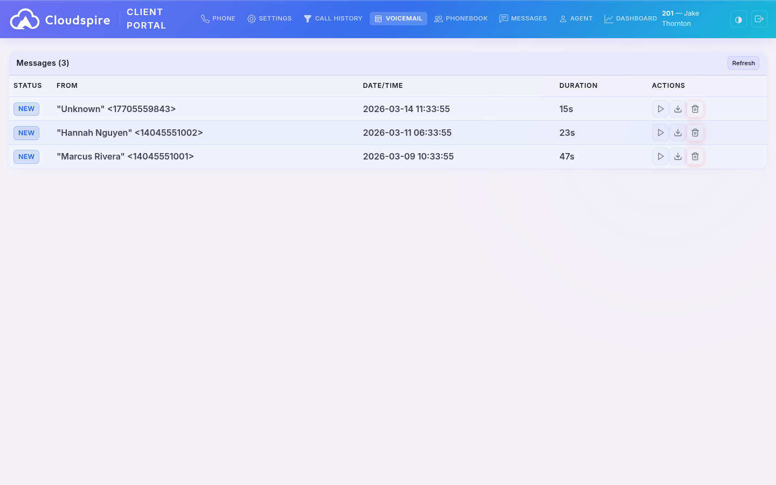
Task: Switch to the Call History page
Action: pos(332,18)
